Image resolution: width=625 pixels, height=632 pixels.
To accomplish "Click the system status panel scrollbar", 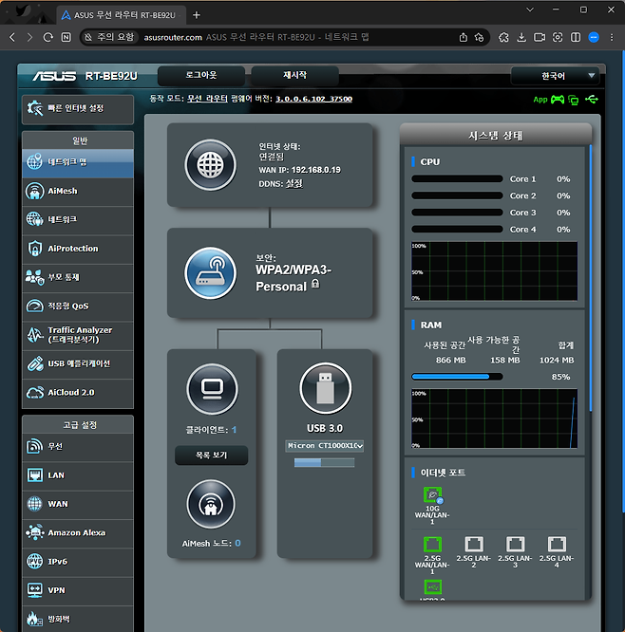I will click(590, 275).
